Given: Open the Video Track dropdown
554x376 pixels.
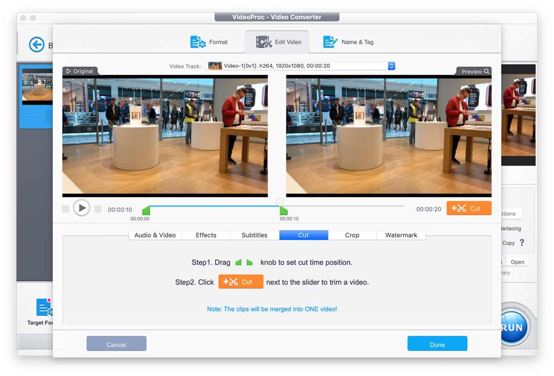Looking at the screenshot, I should [x=299, y=66].
